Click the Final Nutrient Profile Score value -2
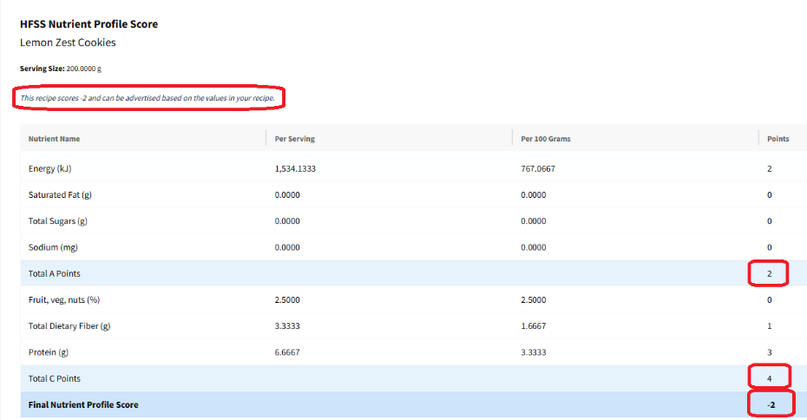807x420 pixels. pyautogui.click(x=769, y=405)
